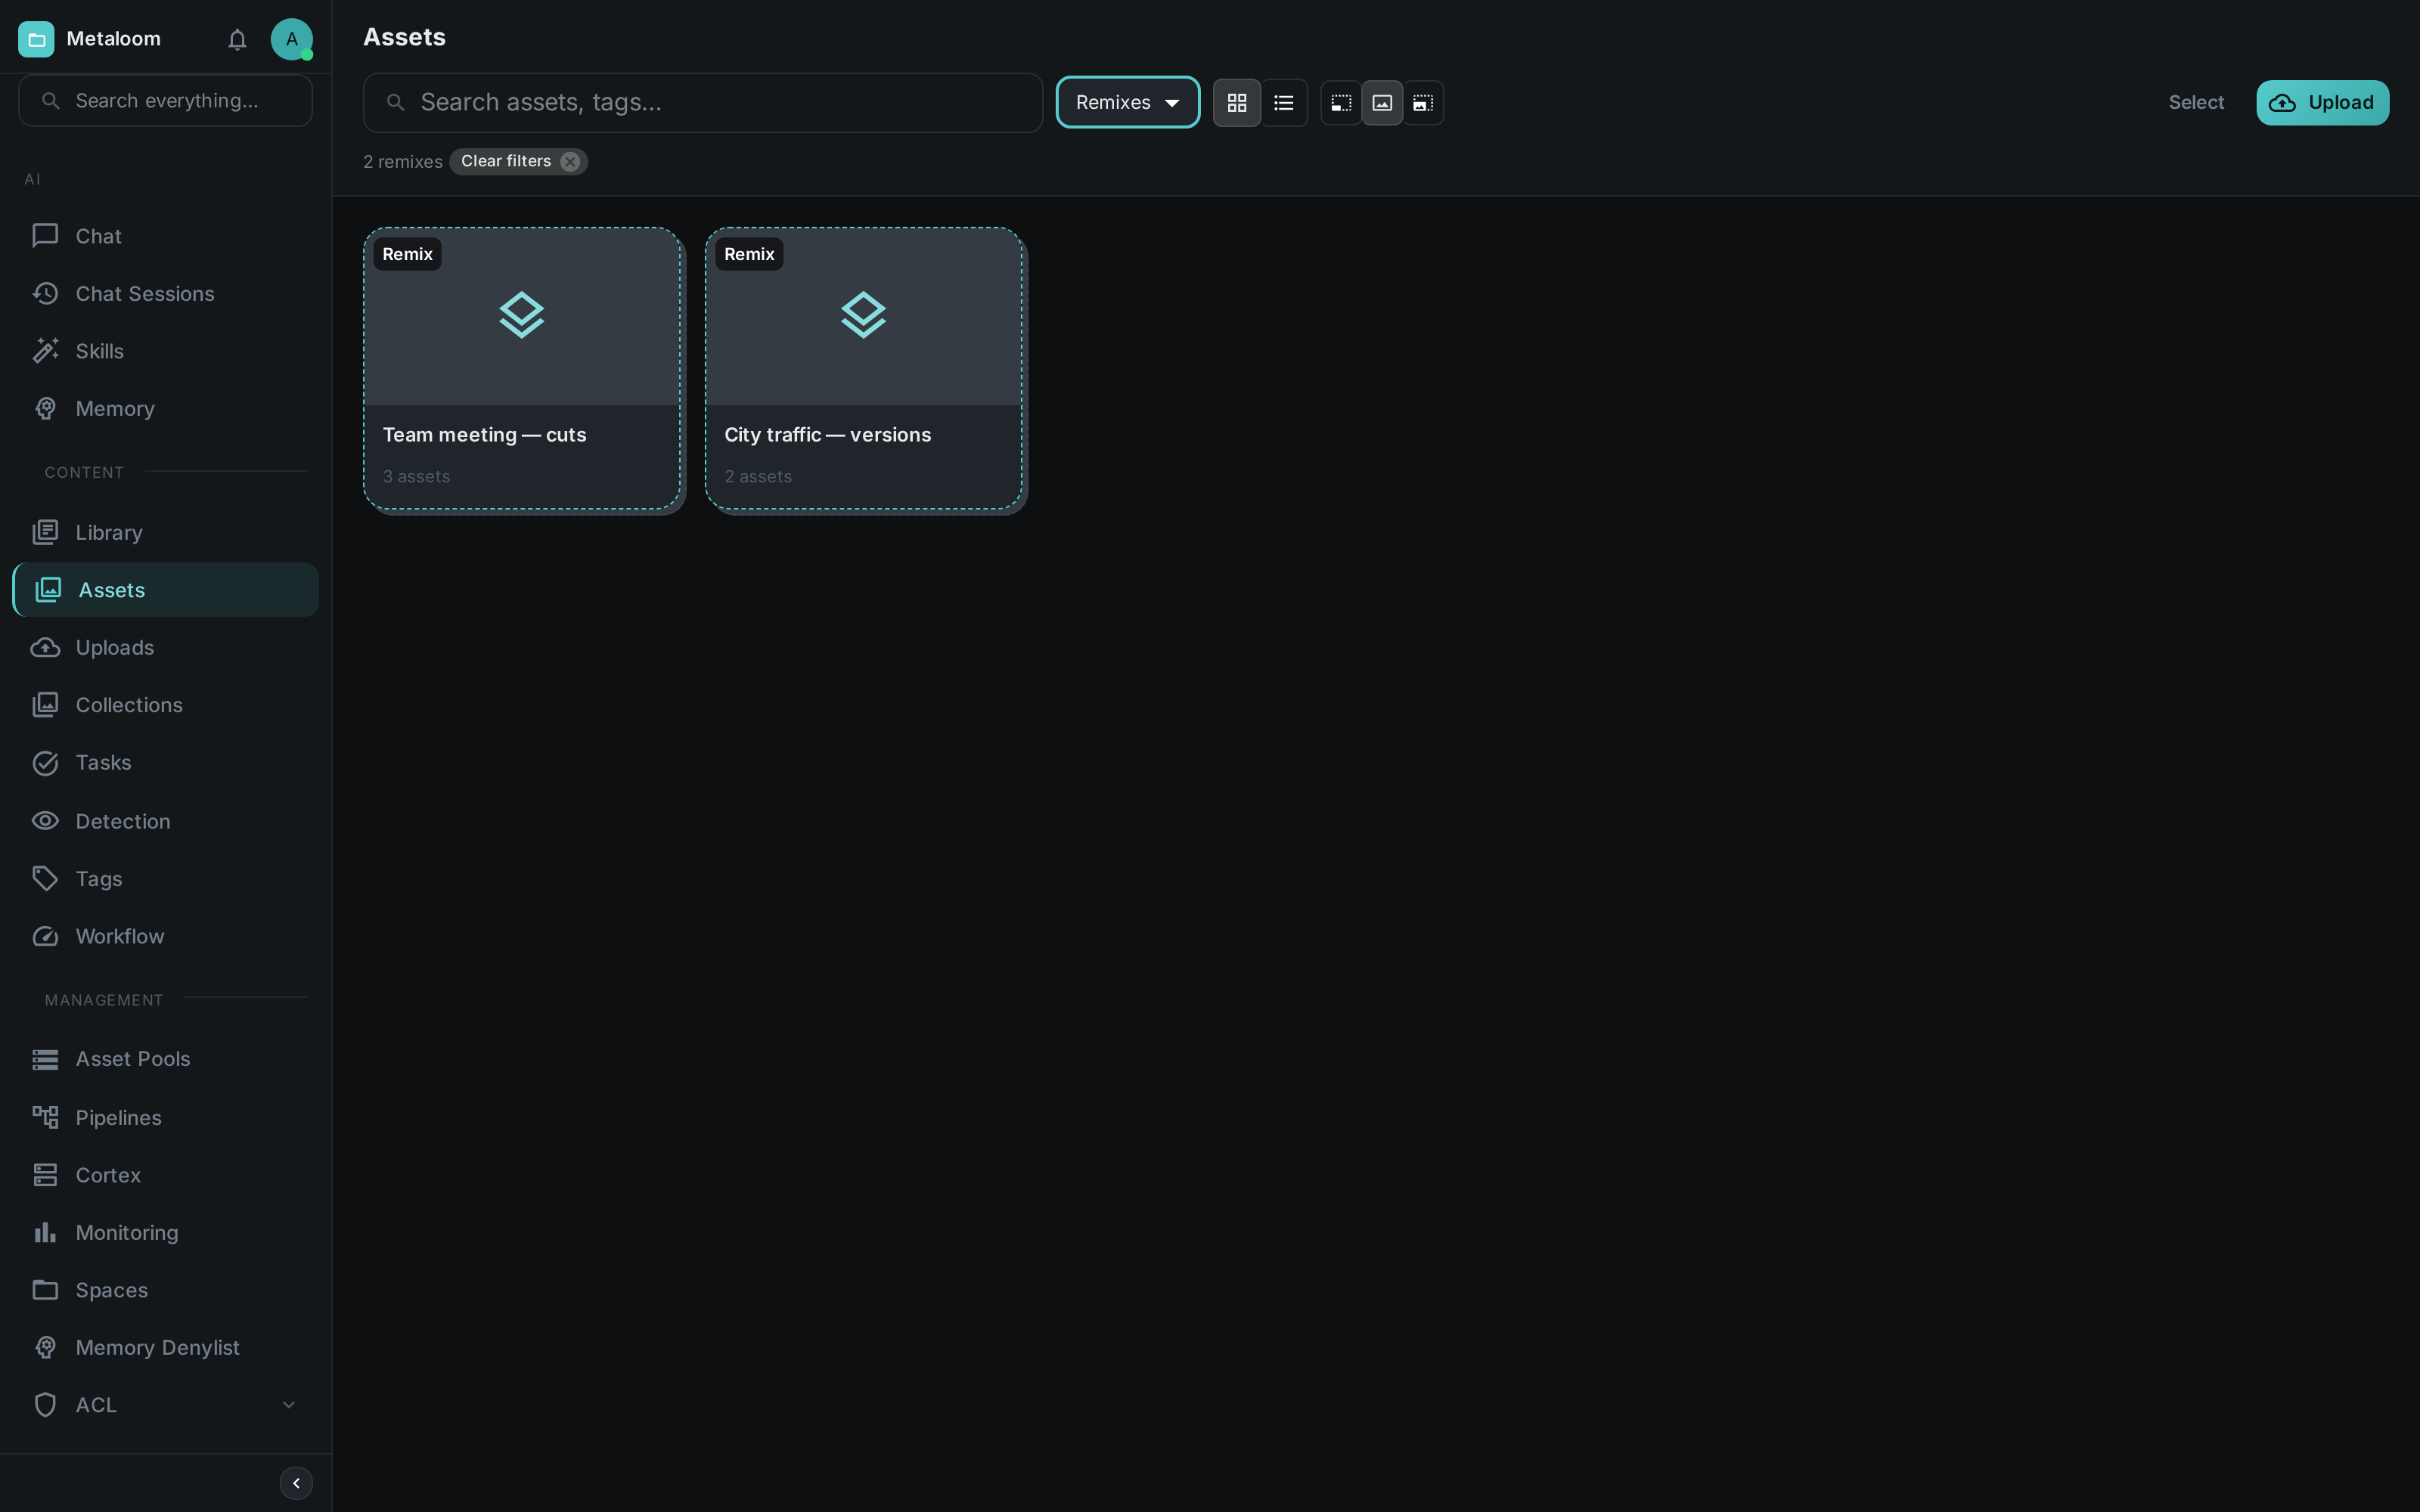Screen dimensions: 2420x1512
Task: Open the notifications bell
Action: (x=237, y=39)
